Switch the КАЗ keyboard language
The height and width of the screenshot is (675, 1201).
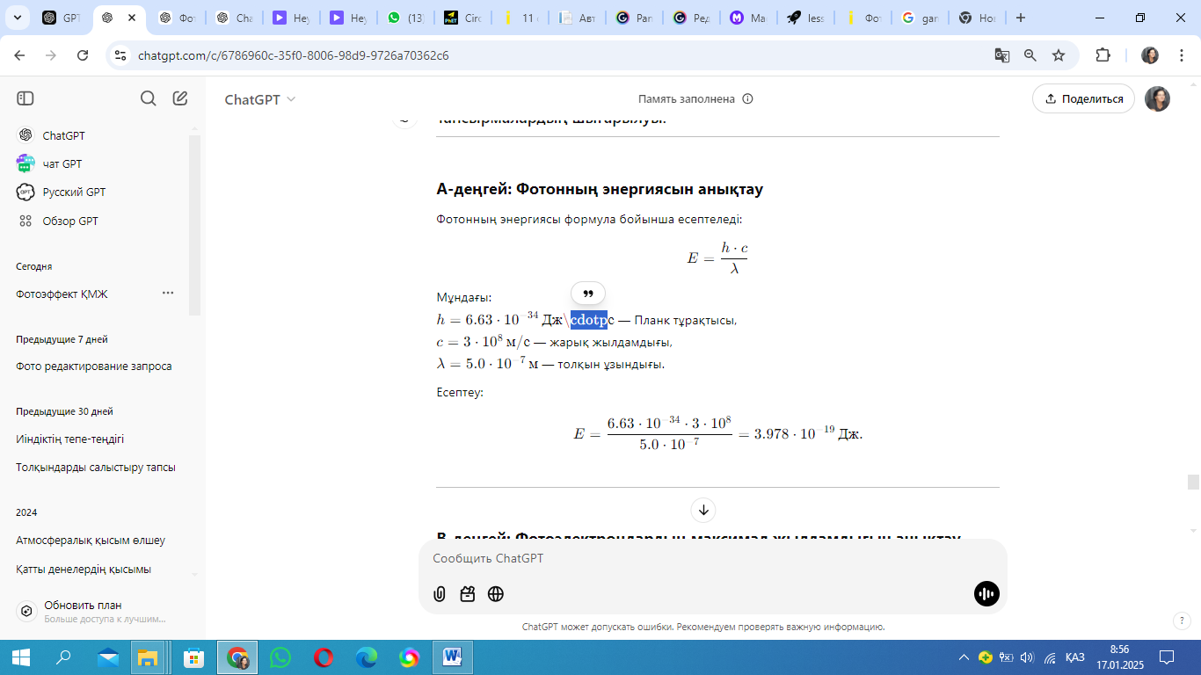(x=1074, y=657)
